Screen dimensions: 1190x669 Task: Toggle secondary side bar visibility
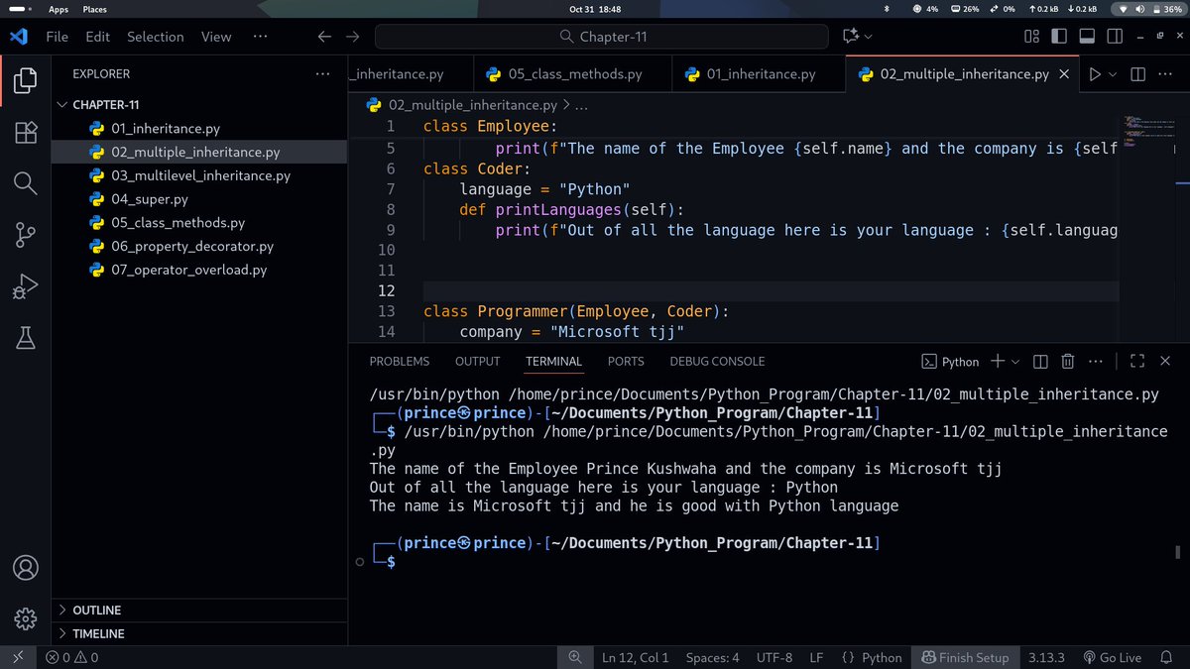tap(1113, 37)
